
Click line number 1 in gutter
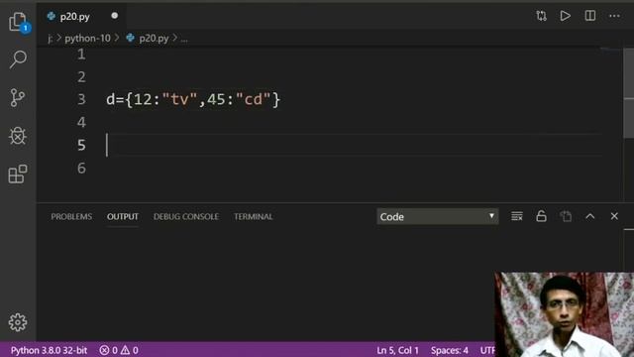pos(81,55)
